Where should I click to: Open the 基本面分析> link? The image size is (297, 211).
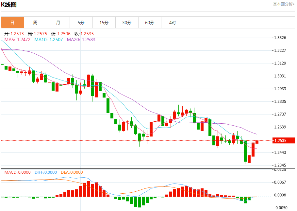pyautogui.click(x=284, y=4)
